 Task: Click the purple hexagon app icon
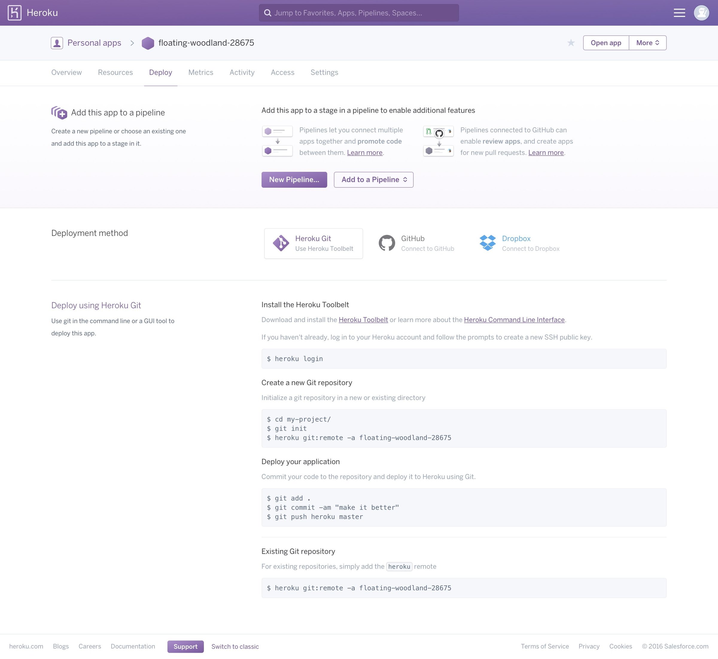click(148, 43)
